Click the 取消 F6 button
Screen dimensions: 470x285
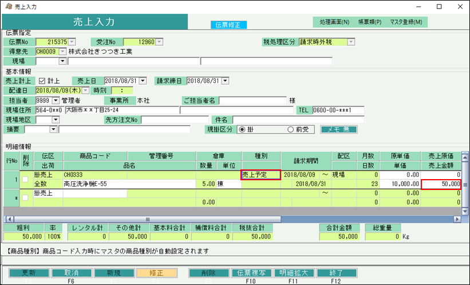click(72, 273)
